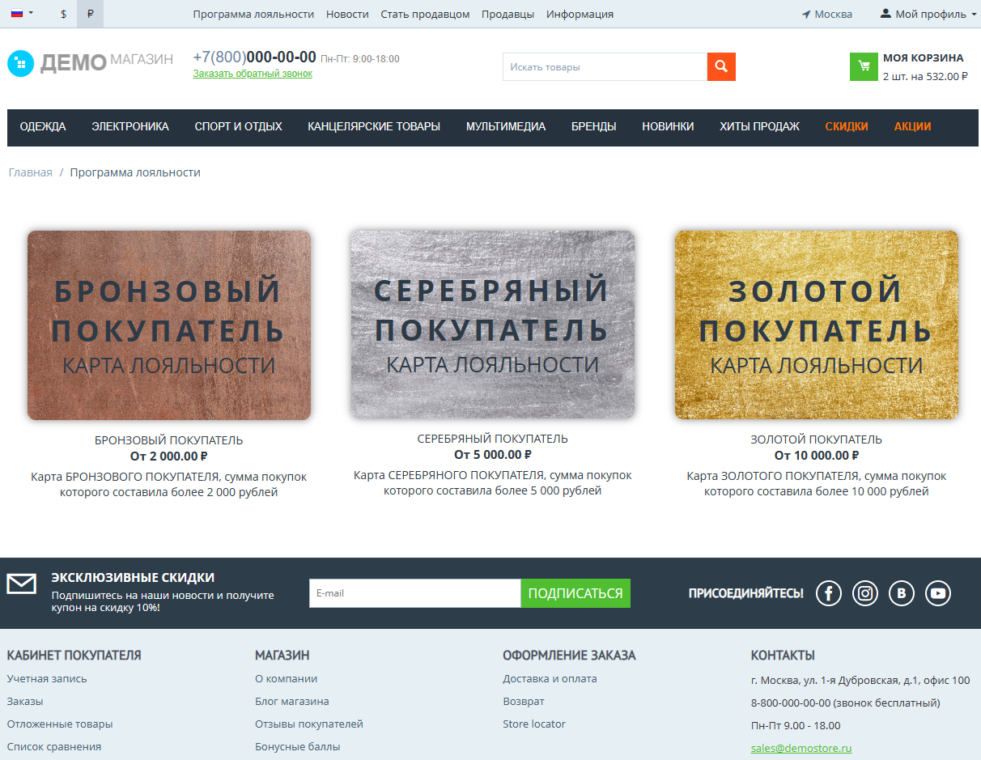
Task: Click Заказать обратный звонок link
Action: tap(253, 74)
